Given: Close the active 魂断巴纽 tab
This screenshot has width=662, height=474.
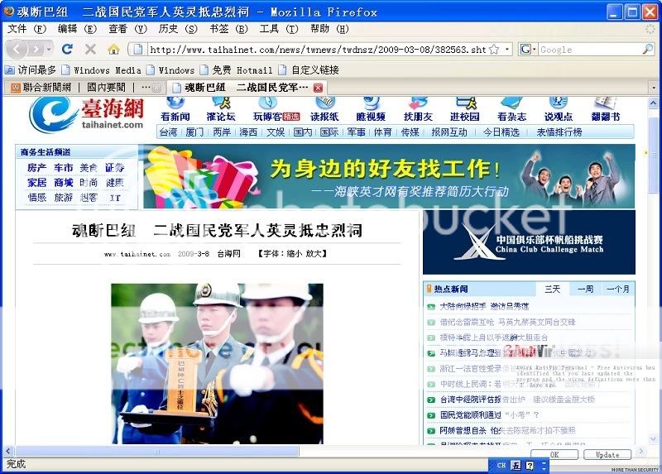Looking at the screenshot, I should click(318, 88).
